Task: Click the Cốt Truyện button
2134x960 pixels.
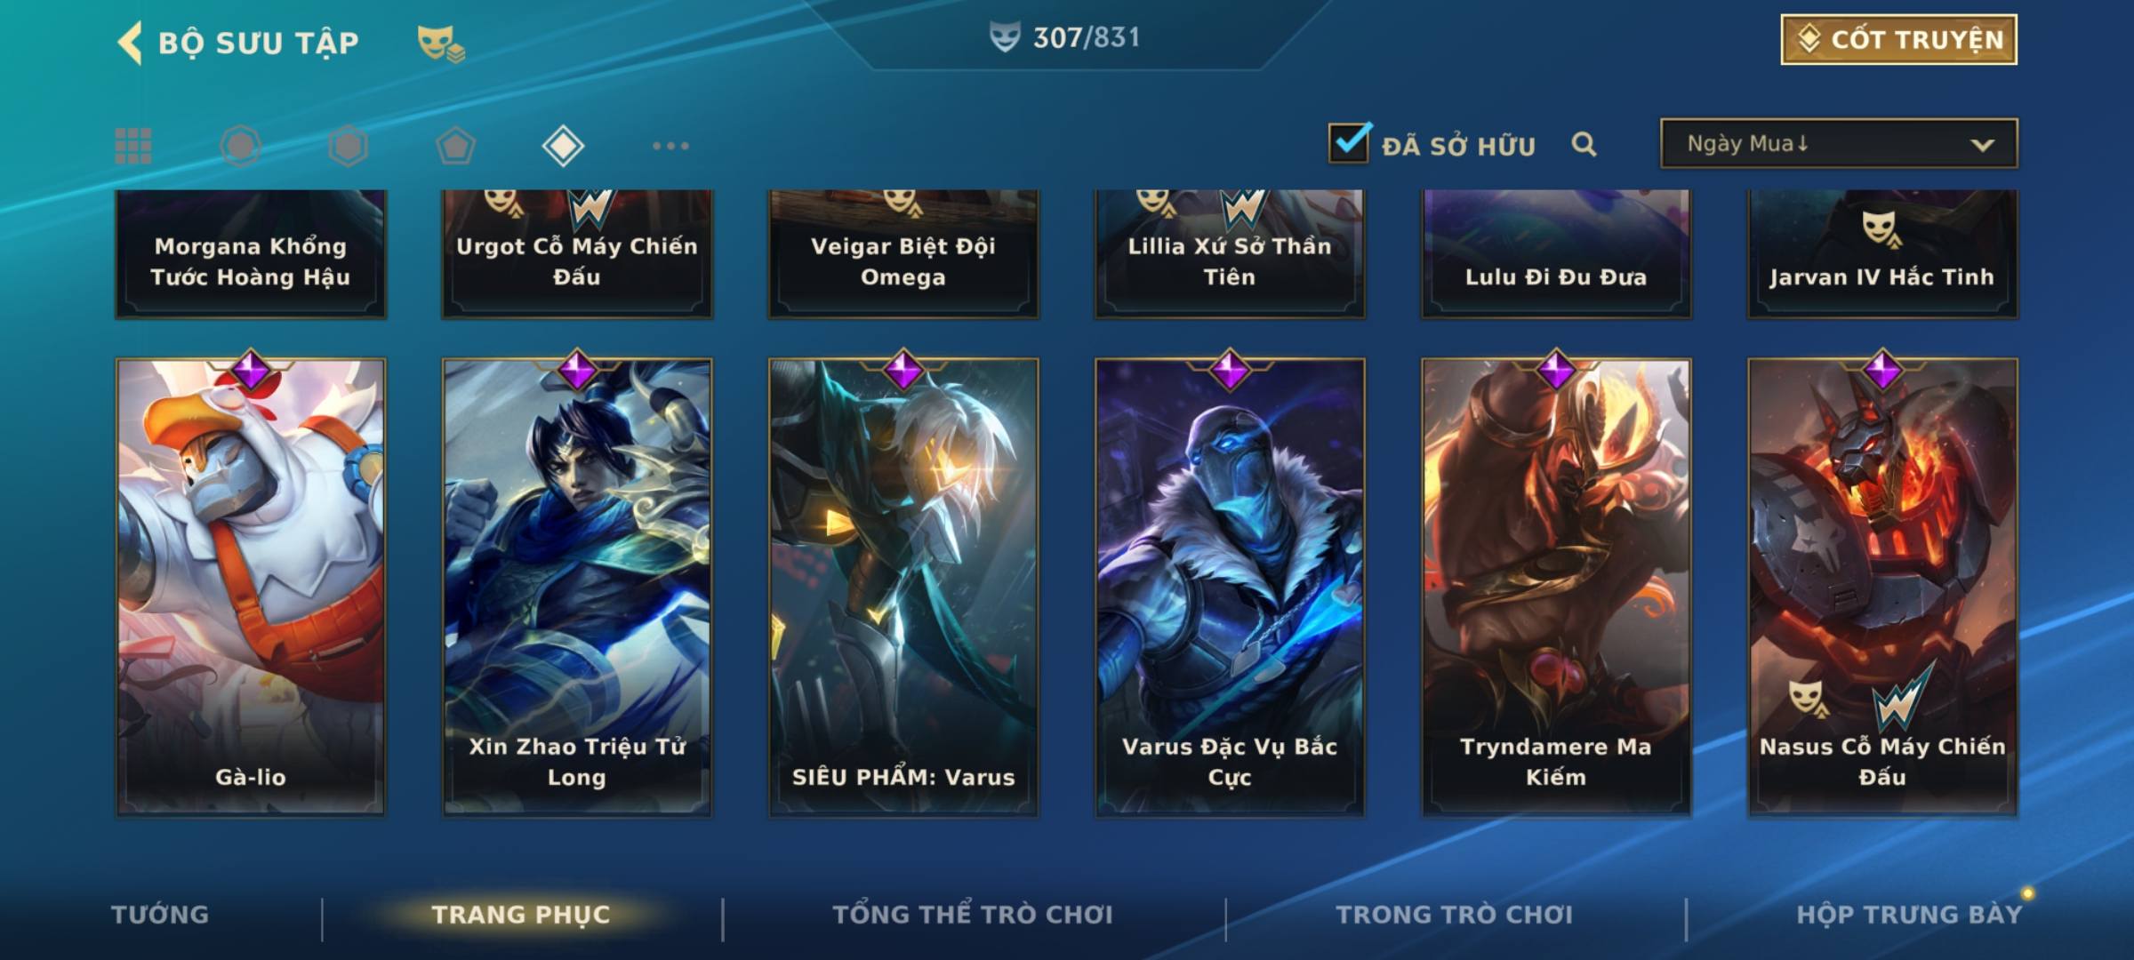Action: pos(1898,39)
